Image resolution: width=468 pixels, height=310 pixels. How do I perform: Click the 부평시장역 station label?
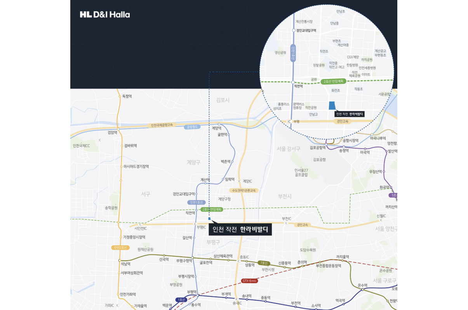pos(186,276)
